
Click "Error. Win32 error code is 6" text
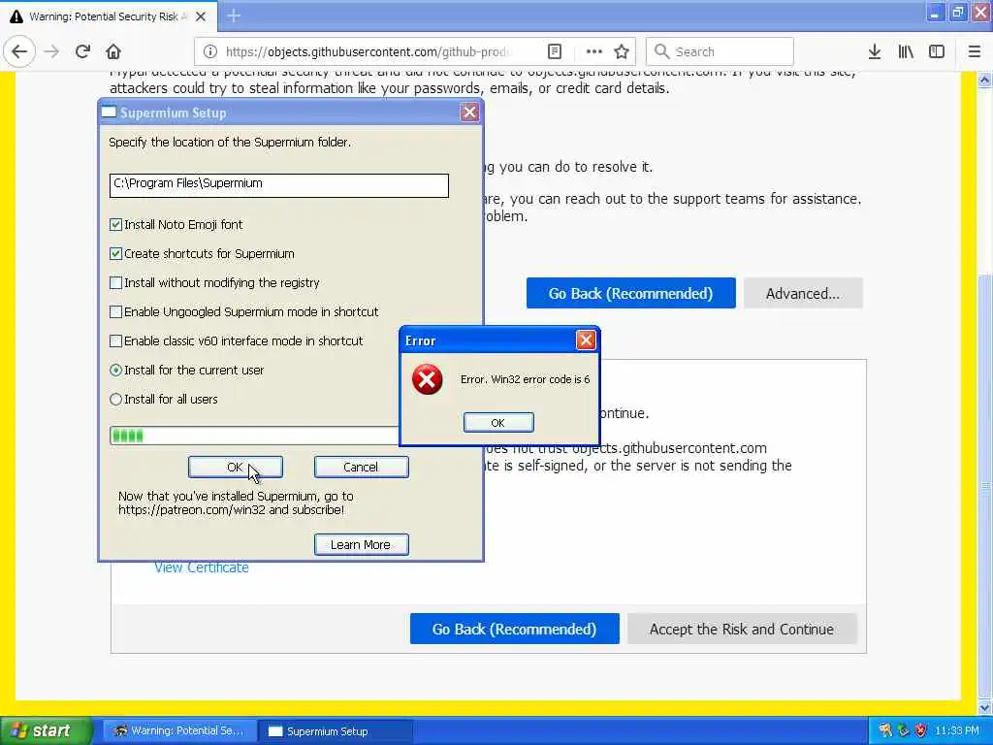coord(525,379)
